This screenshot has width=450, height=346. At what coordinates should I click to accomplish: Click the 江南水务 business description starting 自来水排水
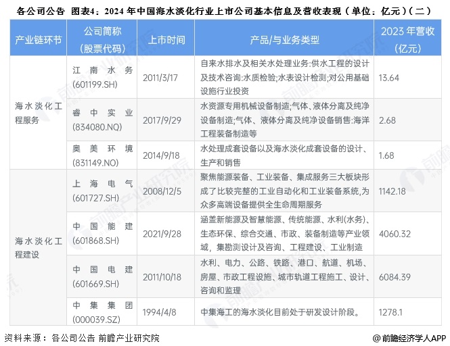285,77
